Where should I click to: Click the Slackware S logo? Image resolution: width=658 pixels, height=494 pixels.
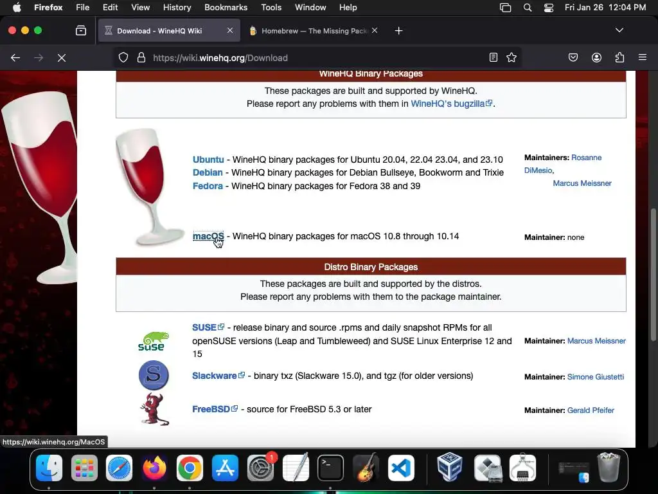pyautogui.click(x=154, y=375)
